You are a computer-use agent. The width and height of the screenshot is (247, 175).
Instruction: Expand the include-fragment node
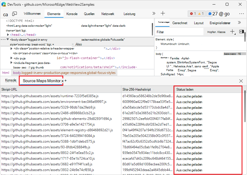coord(11,63)
